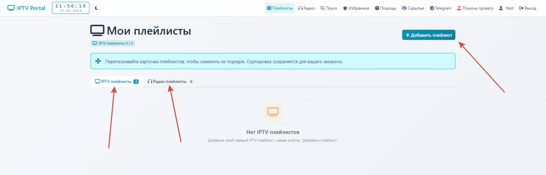Switch to the IPTV плейлисты tab
Viewport: 546px width, 175px height.
click(x=117, y=81)
